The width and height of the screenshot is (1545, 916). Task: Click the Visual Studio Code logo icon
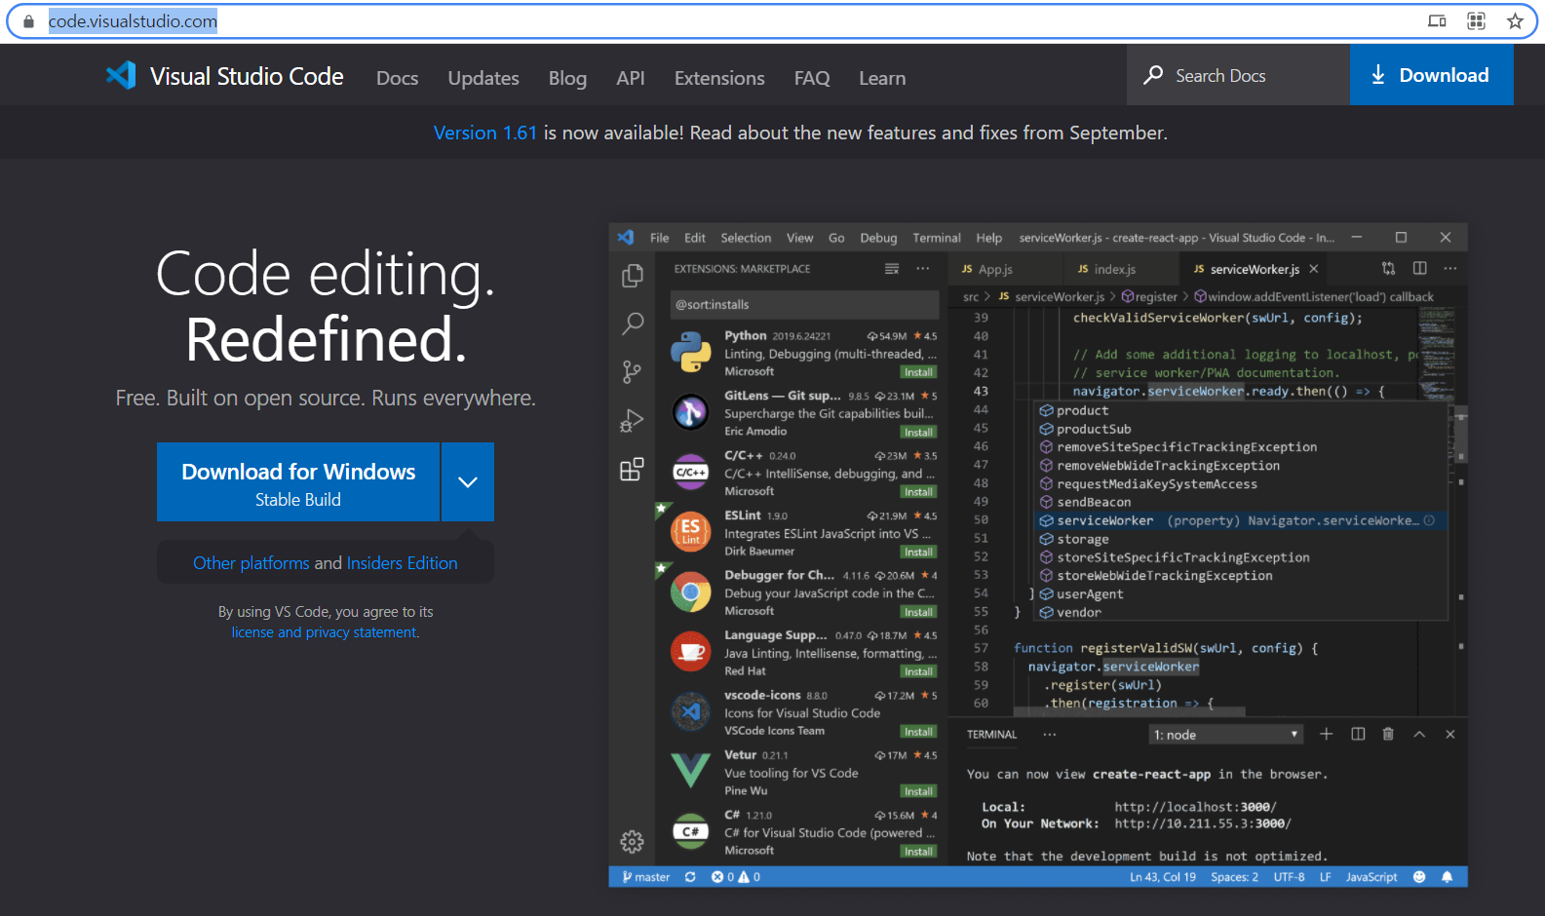pyautogui.click(x=121, y=76)
